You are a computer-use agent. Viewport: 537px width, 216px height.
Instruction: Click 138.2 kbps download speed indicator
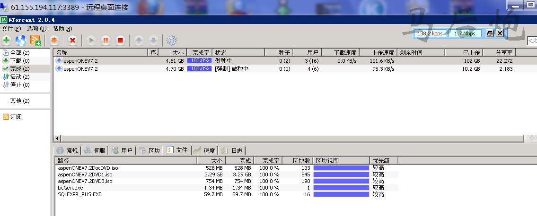tap(430, 33)
